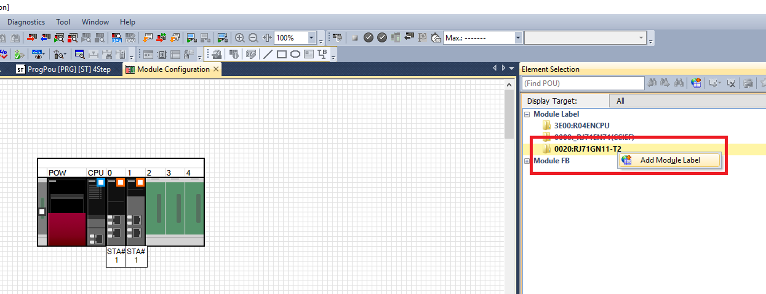Click the text box drawing tool
The height and width of the screenshot is (294, 766).
309,54
